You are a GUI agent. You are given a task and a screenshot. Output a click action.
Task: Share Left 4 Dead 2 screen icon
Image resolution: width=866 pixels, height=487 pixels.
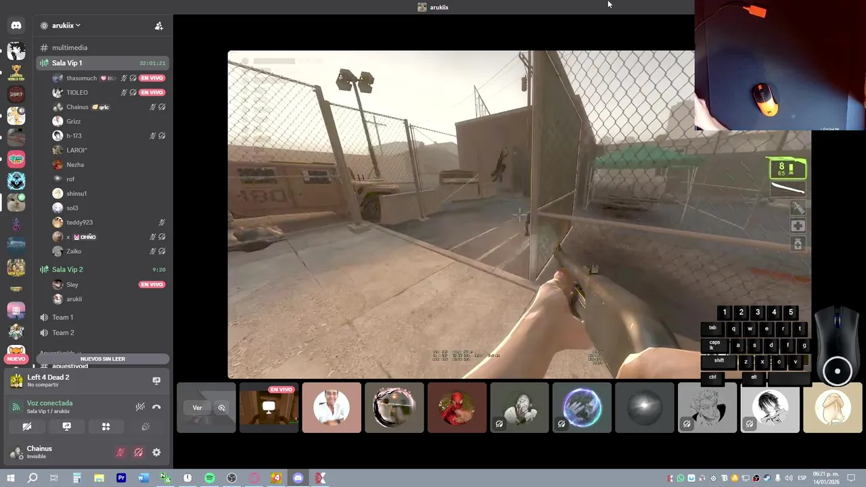[156, 381]
